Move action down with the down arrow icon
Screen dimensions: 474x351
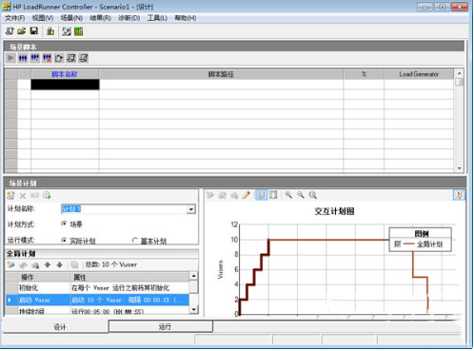coord(59,264)
